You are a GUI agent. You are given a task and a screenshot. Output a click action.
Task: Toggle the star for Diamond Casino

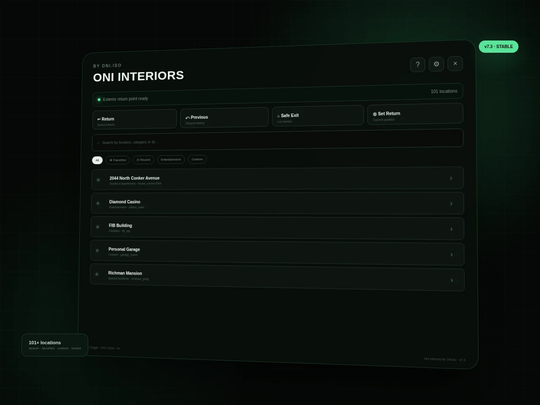(x=98, y=203)
